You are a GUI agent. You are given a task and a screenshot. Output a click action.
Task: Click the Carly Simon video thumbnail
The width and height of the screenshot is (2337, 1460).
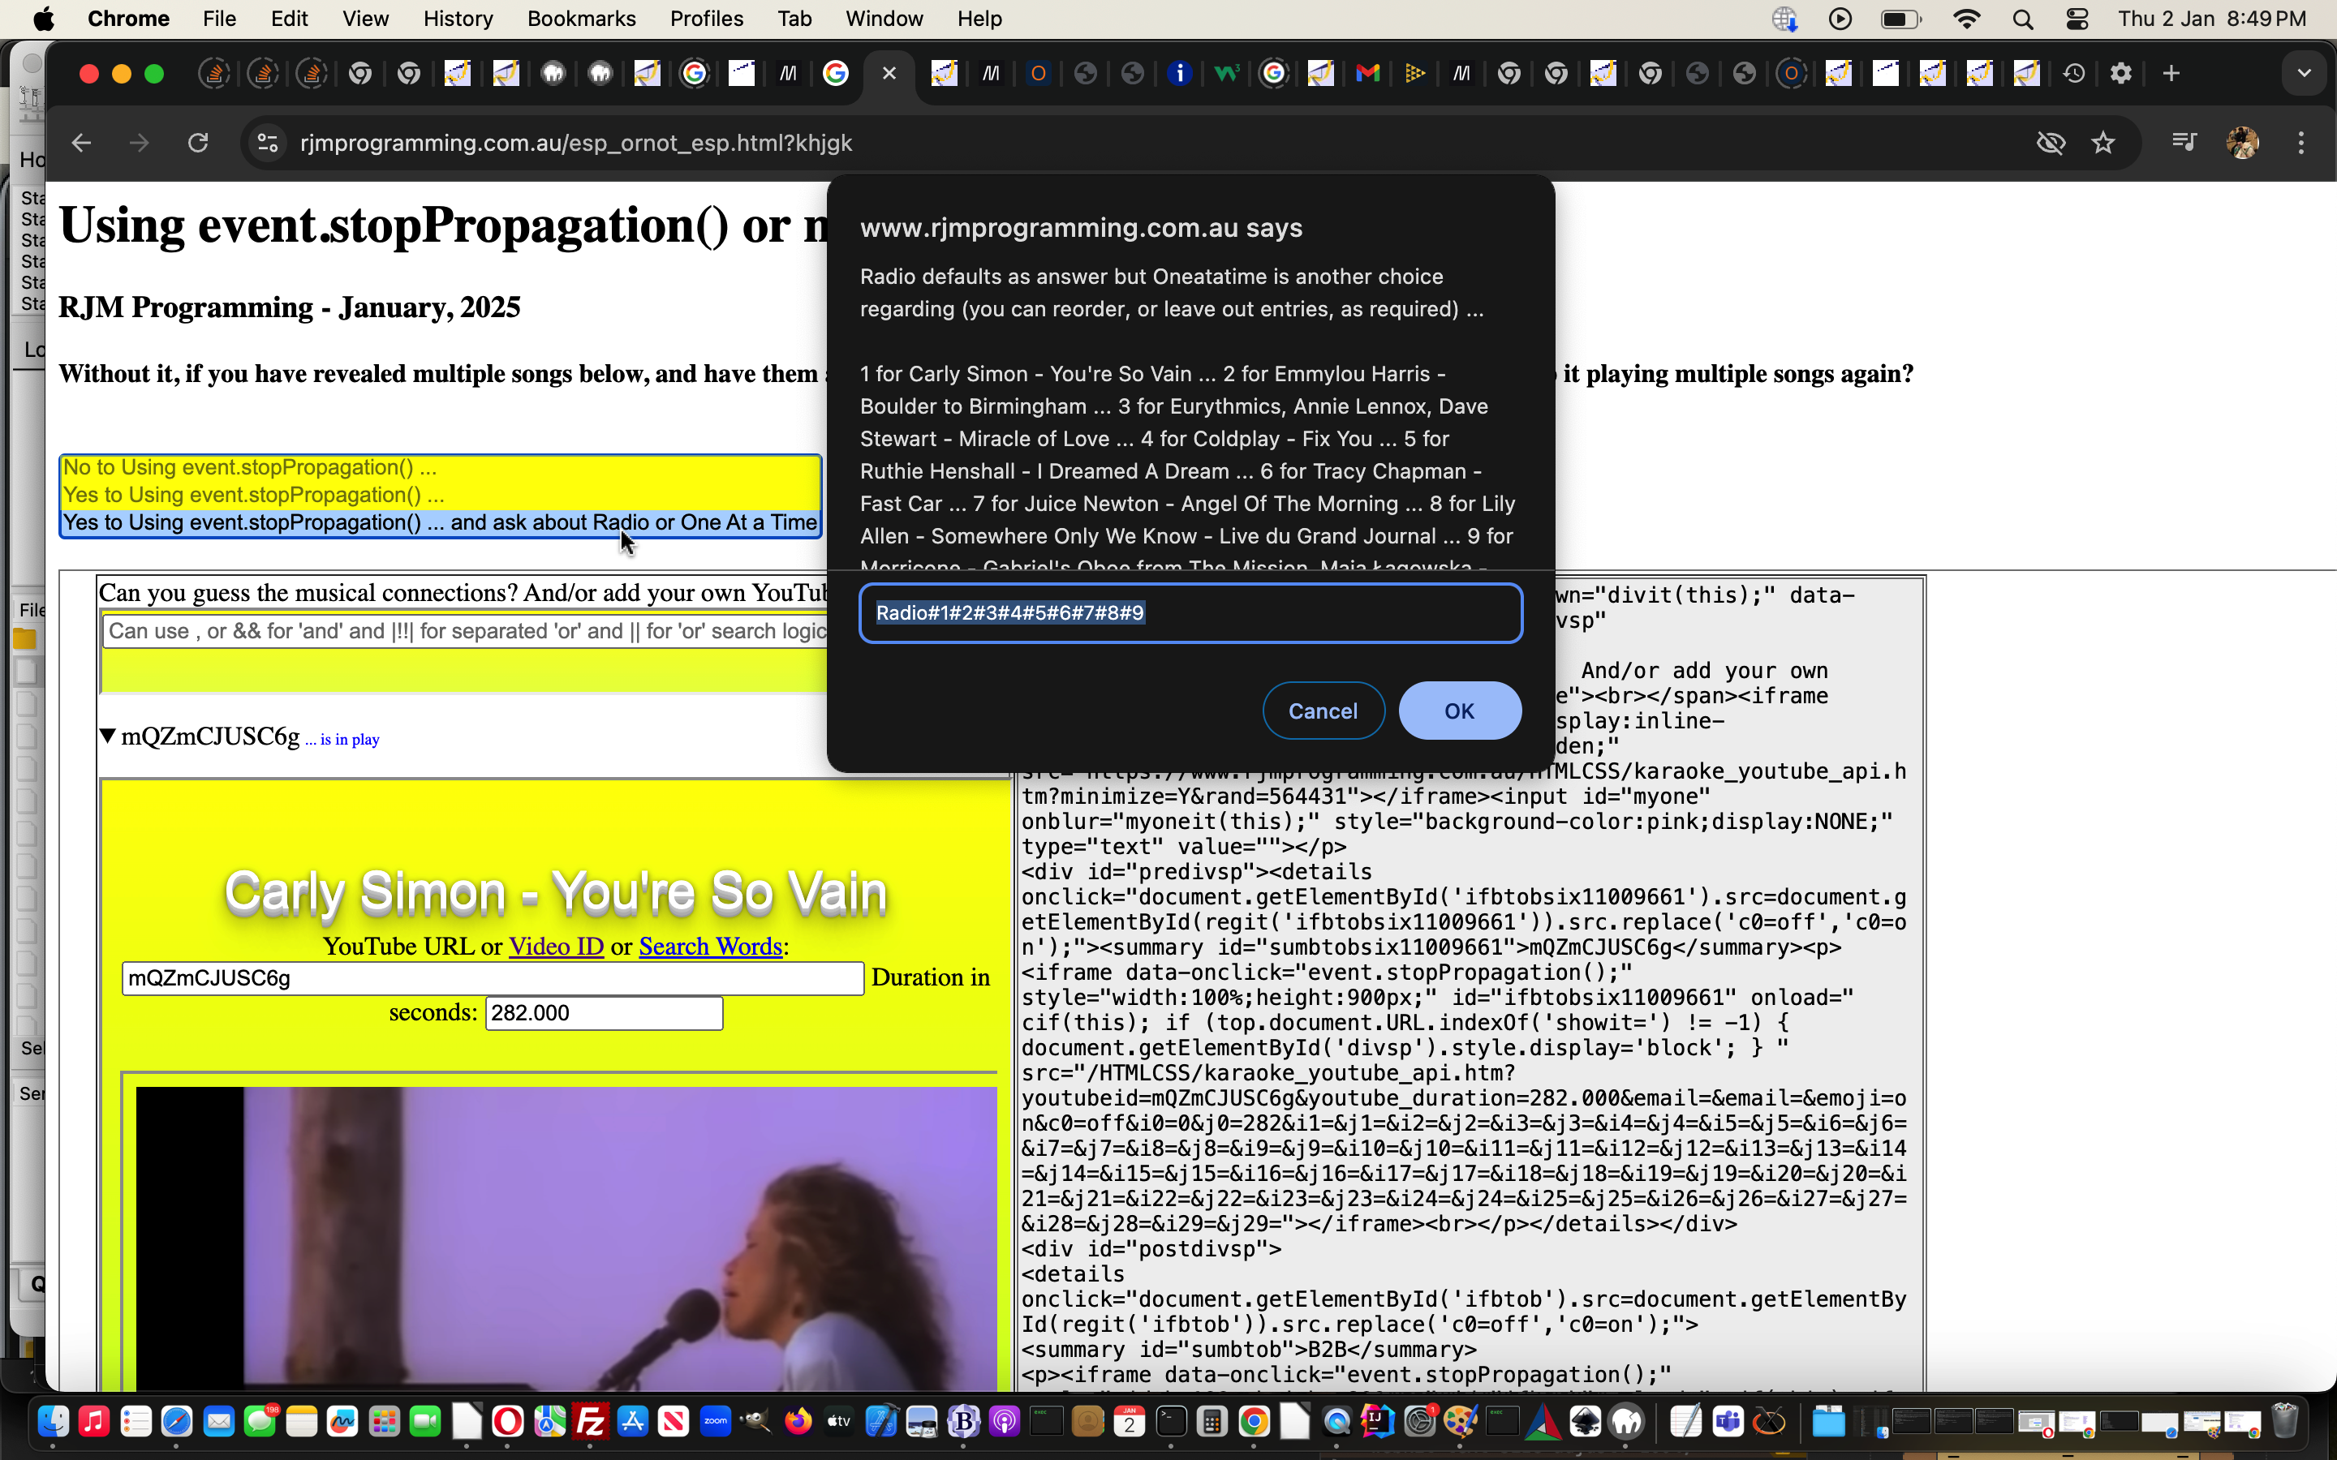point(566,1238)
